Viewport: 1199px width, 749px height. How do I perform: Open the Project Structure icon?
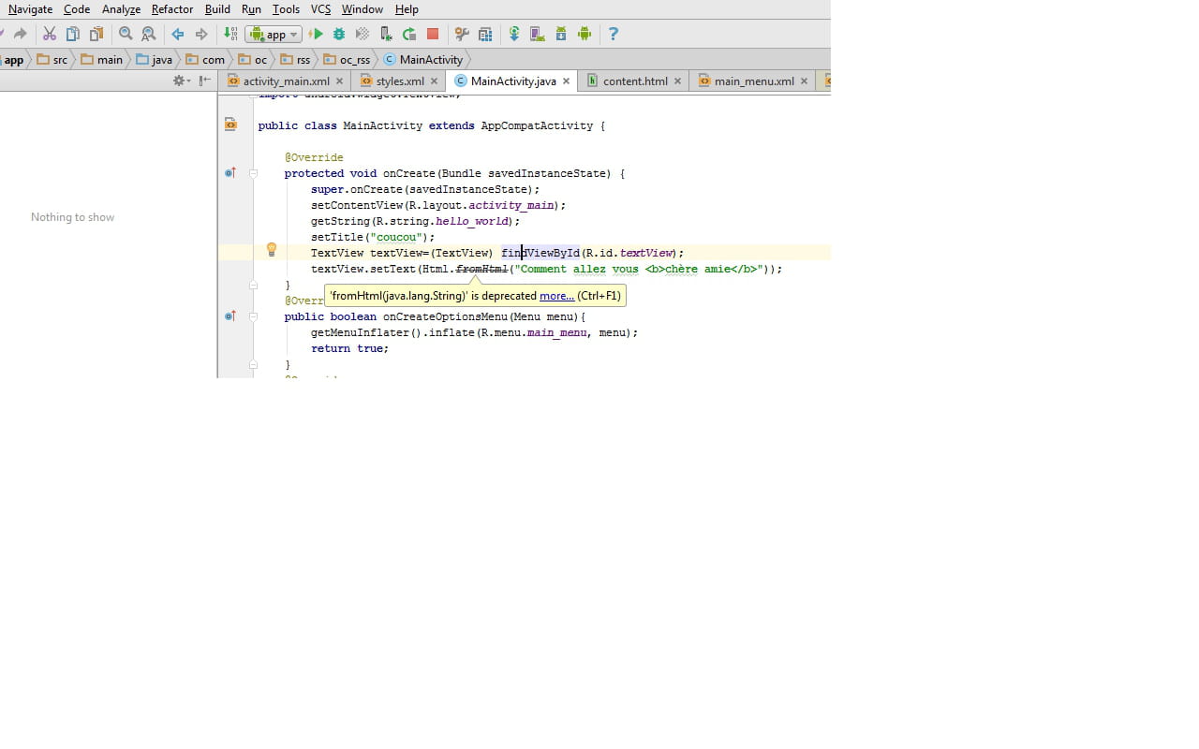click(485, 34)
